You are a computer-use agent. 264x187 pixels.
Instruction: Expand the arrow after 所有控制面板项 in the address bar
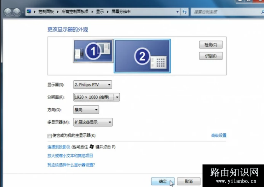coord(92,12)
